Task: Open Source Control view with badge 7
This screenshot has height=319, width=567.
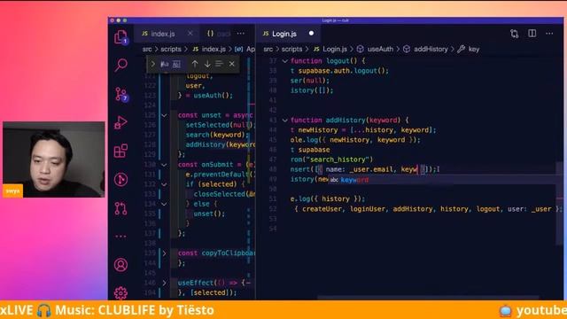Action: coord(121,94)
